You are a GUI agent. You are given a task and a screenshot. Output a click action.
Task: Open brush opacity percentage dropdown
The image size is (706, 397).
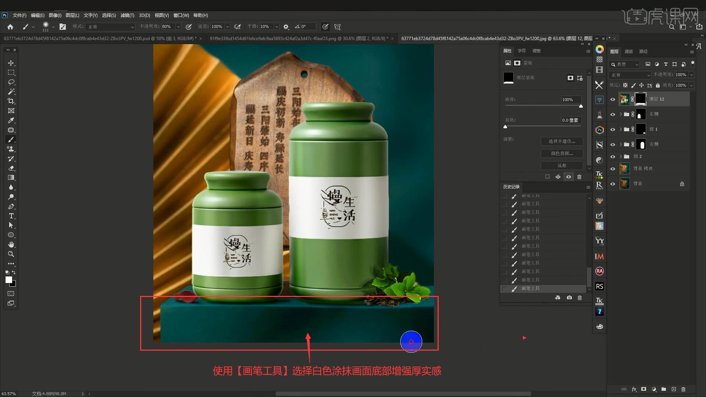click(x=178, y=27)
